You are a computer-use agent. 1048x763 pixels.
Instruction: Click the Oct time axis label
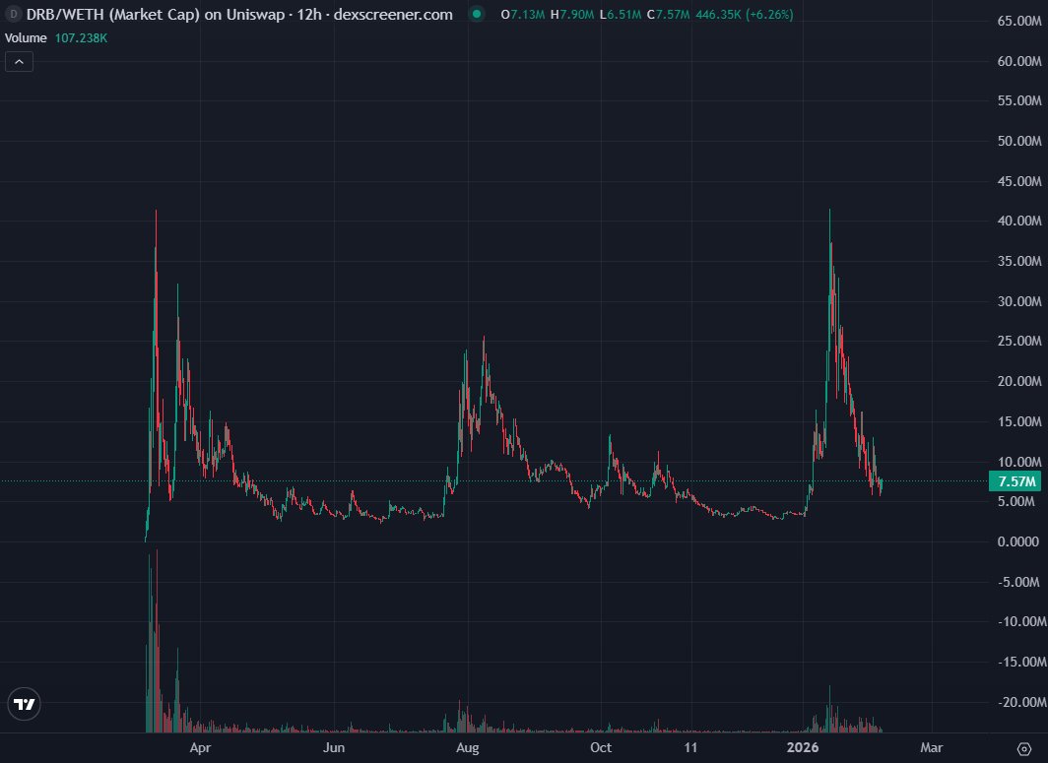click(x=601, y=747)
